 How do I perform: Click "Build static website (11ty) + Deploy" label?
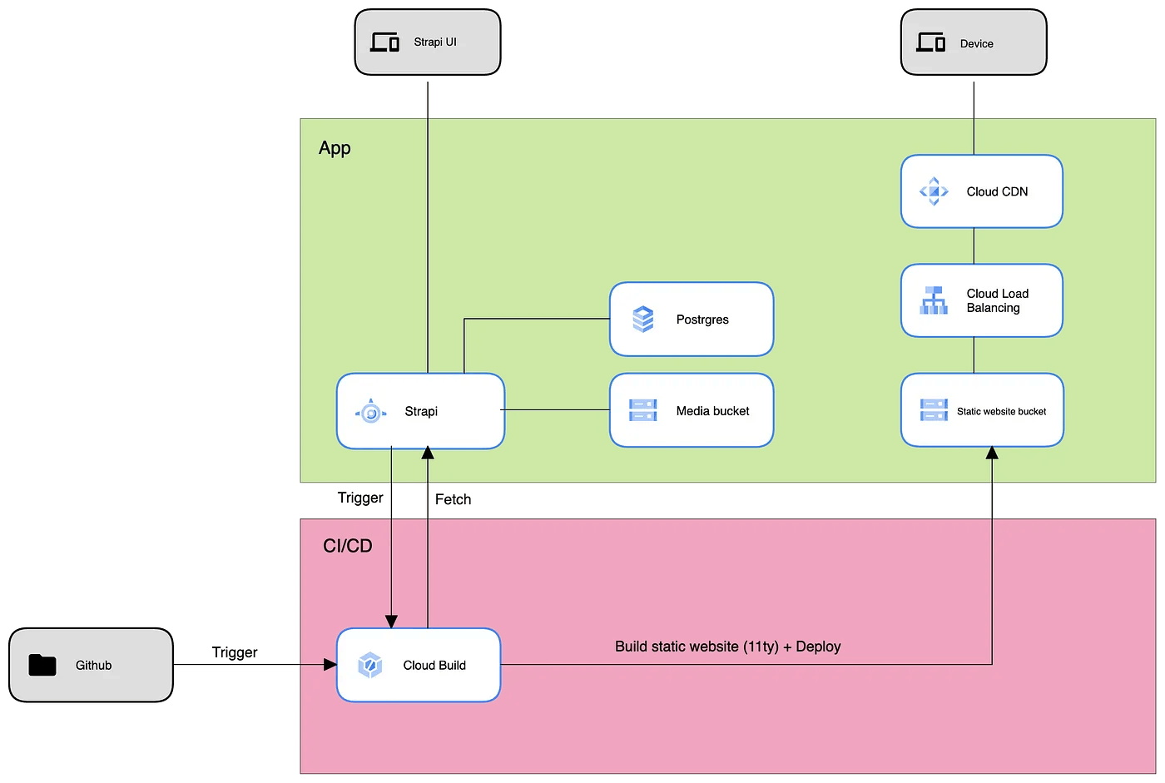(728, 647)
